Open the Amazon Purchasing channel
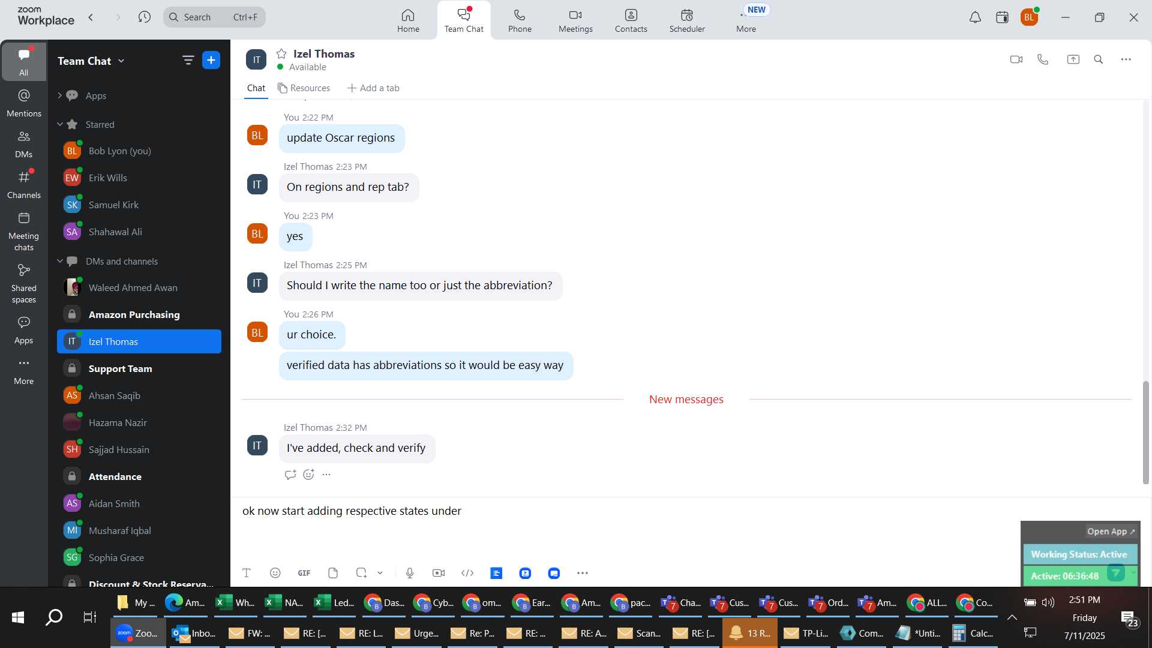The image size is (1152, 648). pos(139,314)
